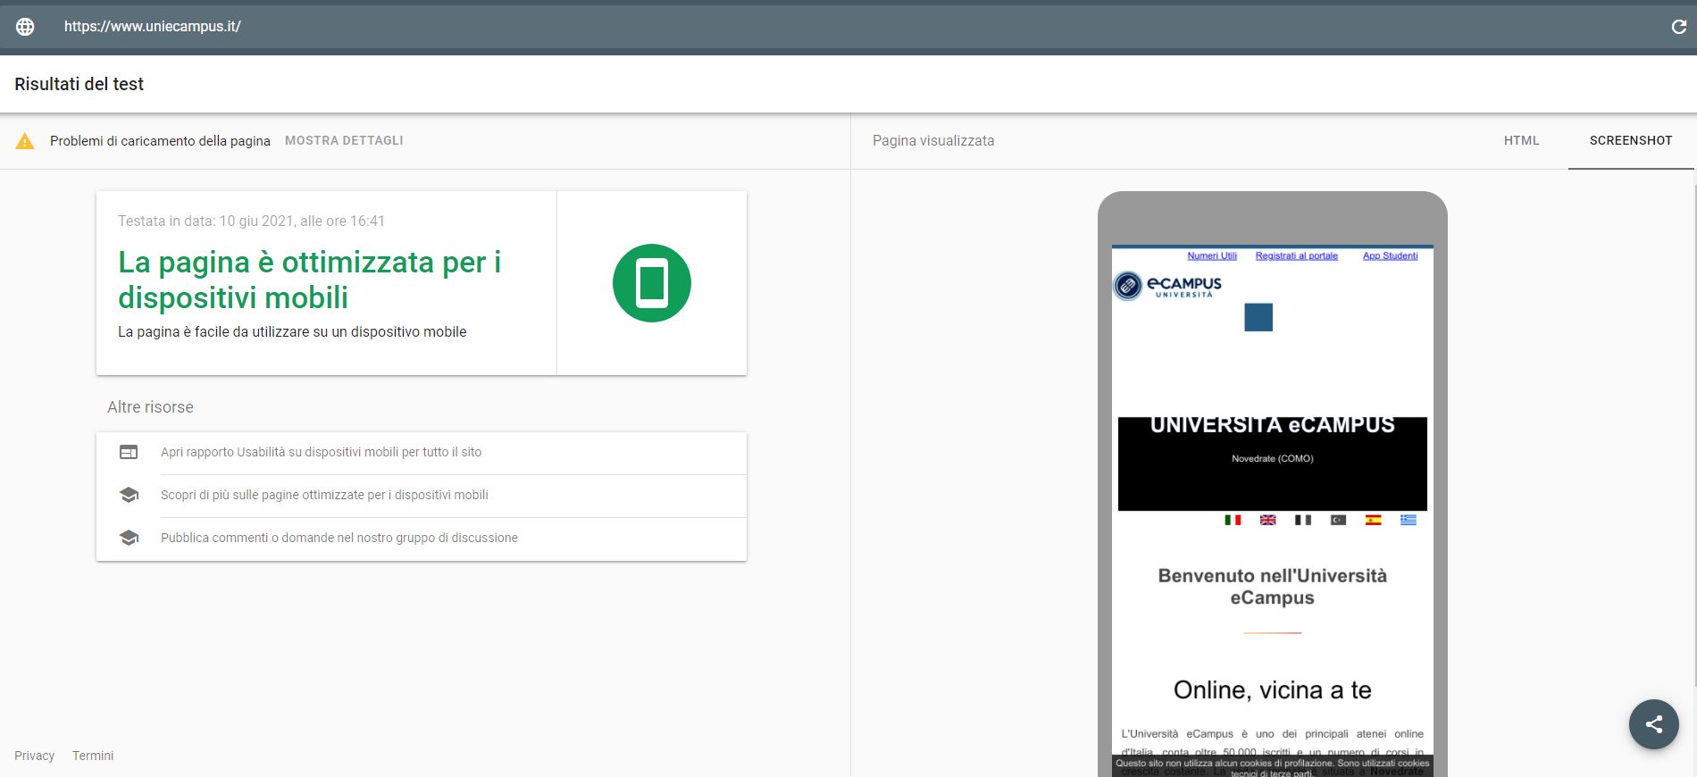The height and width of the screenshot is (777, 1697).
Task: Click the blue square in the preview
Action: tap(1258, 317)
